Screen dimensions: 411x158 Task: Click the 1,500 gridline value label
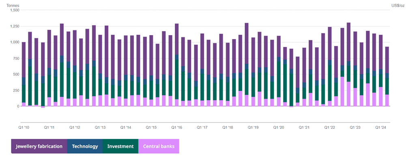point(15,10)
